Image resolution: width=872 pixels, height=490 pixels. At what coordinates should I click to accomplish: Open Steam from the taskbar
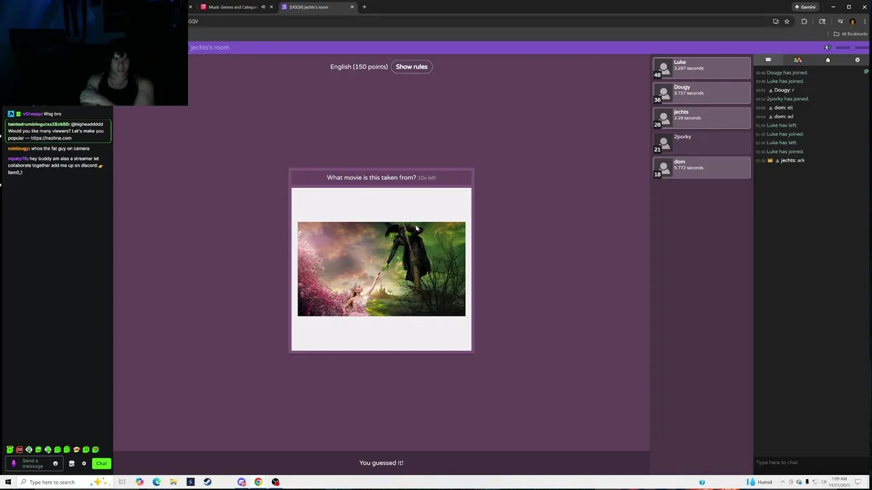[x=208, y=483]
